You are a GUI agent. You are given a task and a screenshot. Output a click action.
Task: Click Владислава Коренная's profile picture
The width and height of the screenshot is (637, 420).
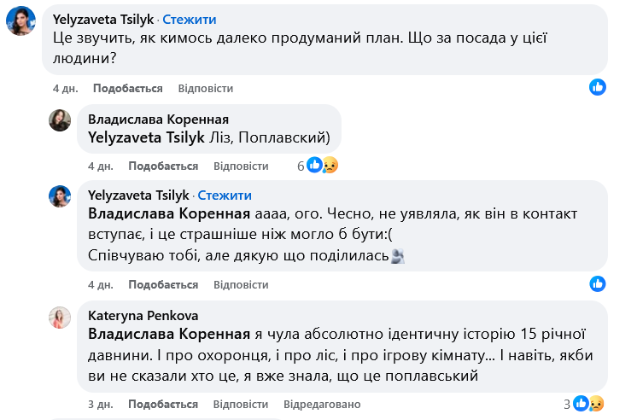pyautogui.click(x=60, y=120)
